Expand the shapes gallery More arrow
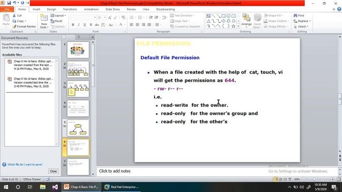The image size is (342, 192). click(238, 26)
